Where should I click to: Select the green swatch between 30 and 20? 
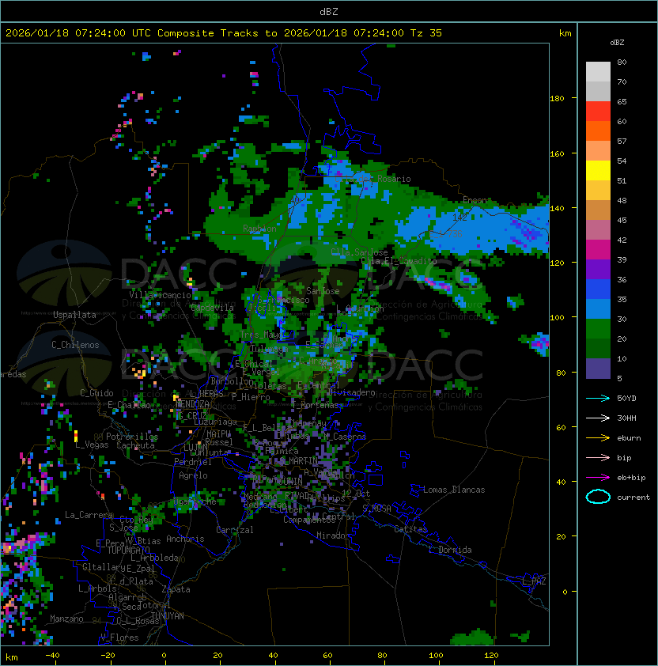point(598,329)
